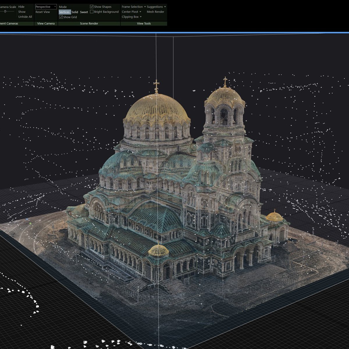
Task: Expand Frame Selection options arrow
Action: click(x=145, y=7)
